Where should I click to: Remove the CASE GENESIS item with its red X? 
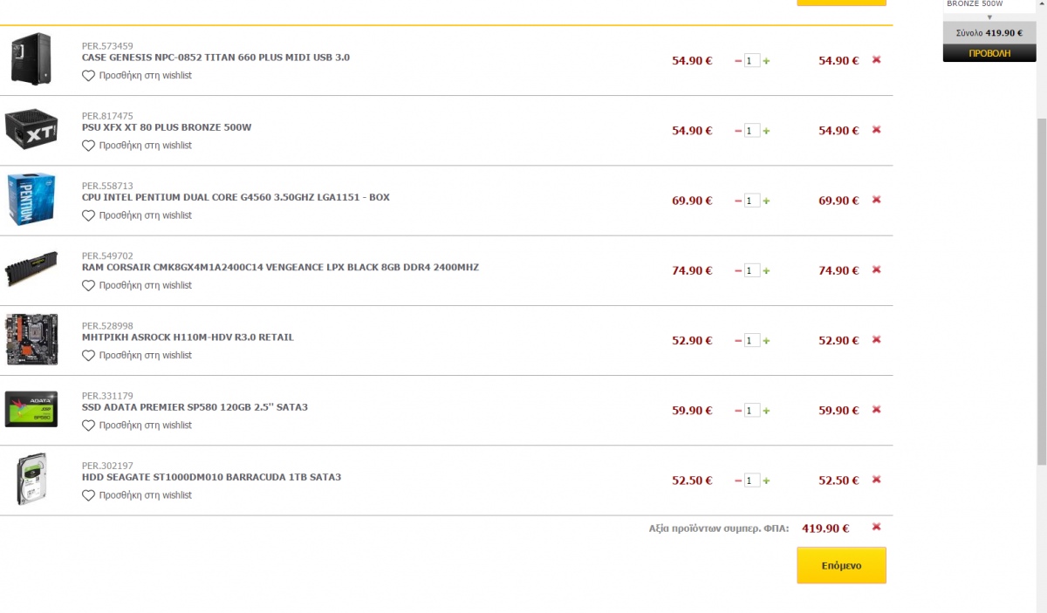[x=876, y=60]
